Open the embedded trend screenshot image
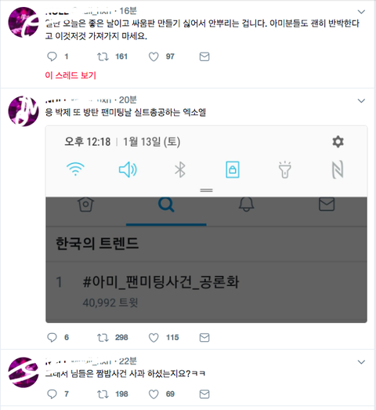Screen dimensions: 376x410 (x=207, y=224)
